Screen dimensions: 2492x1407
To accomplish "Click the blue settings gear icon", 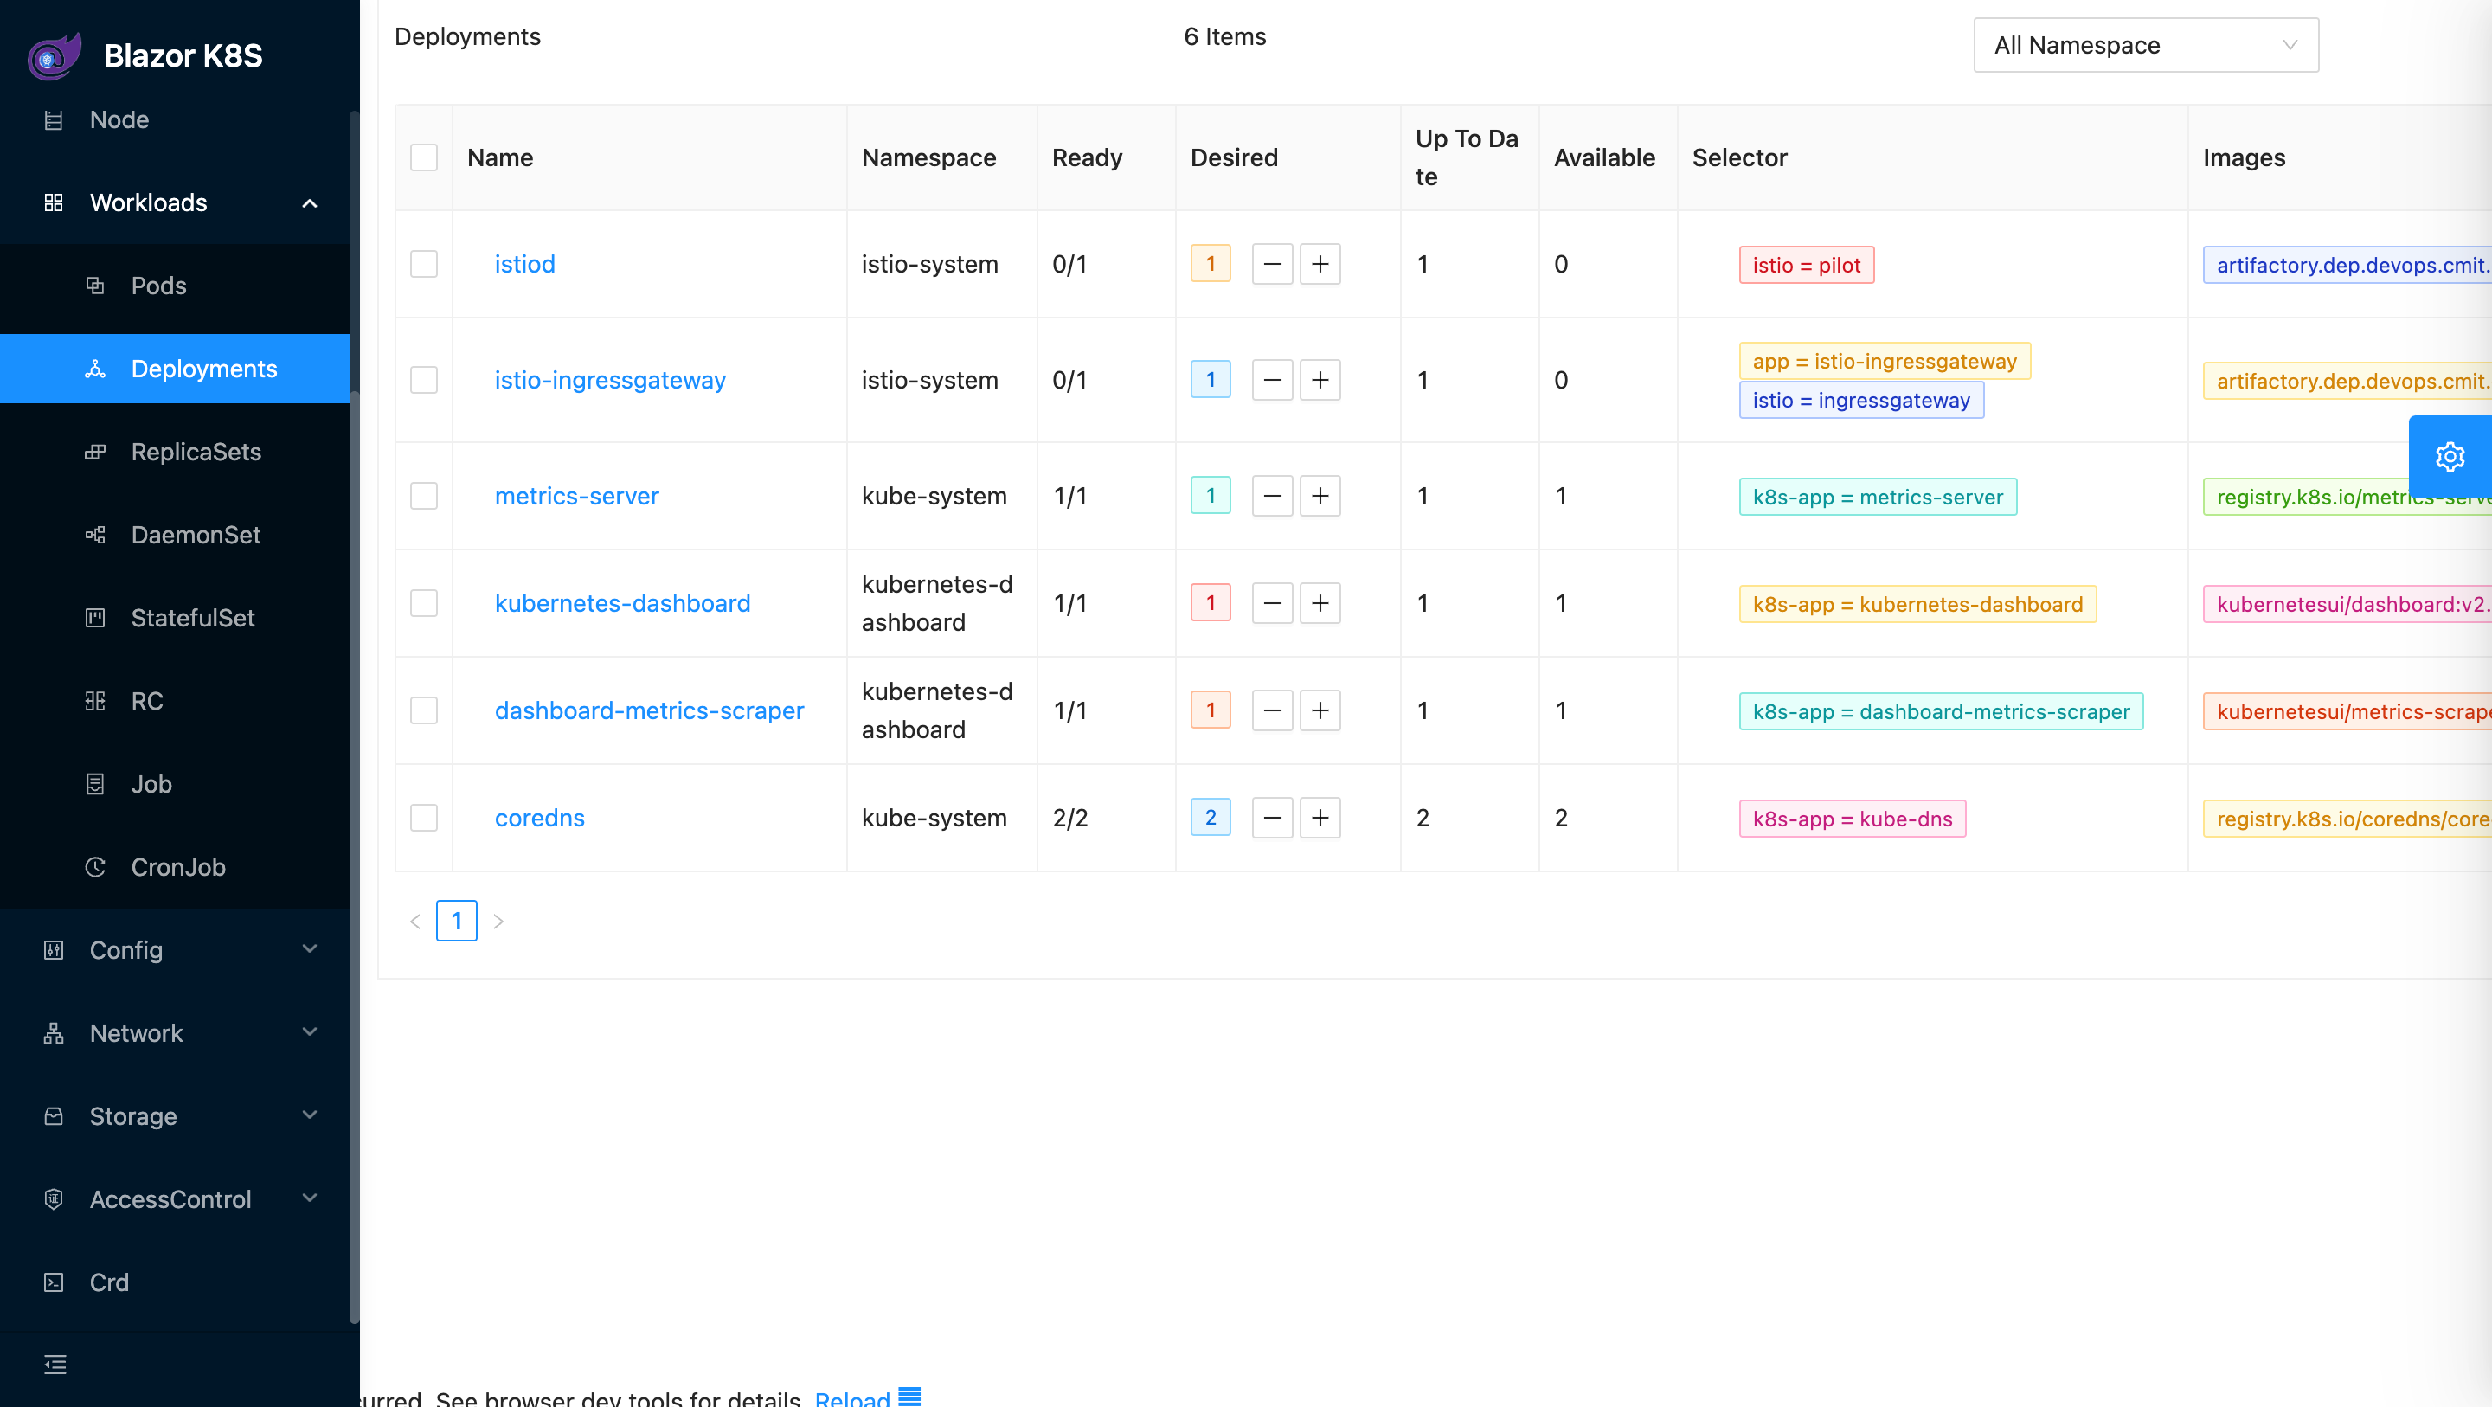I will click(2449, 456).
